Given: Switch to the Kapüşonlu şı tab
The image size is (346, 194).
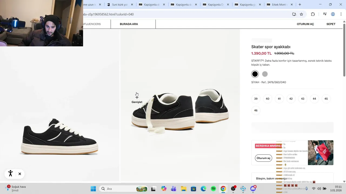Looking at the screenshot, I should pyautogui.click(x=248, y=5).
